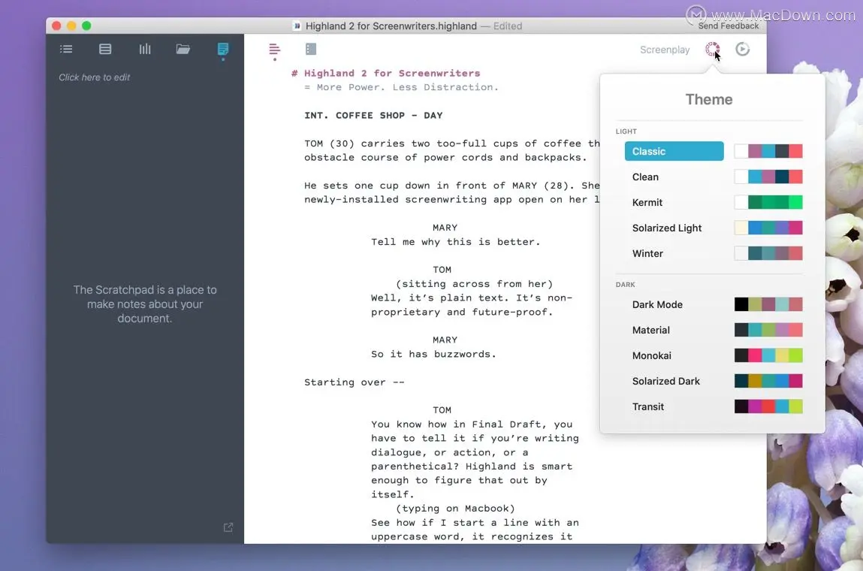Click the Kermit green color palette preview
The height and width of the screenshot is (571, 863).
pos(768,202)
